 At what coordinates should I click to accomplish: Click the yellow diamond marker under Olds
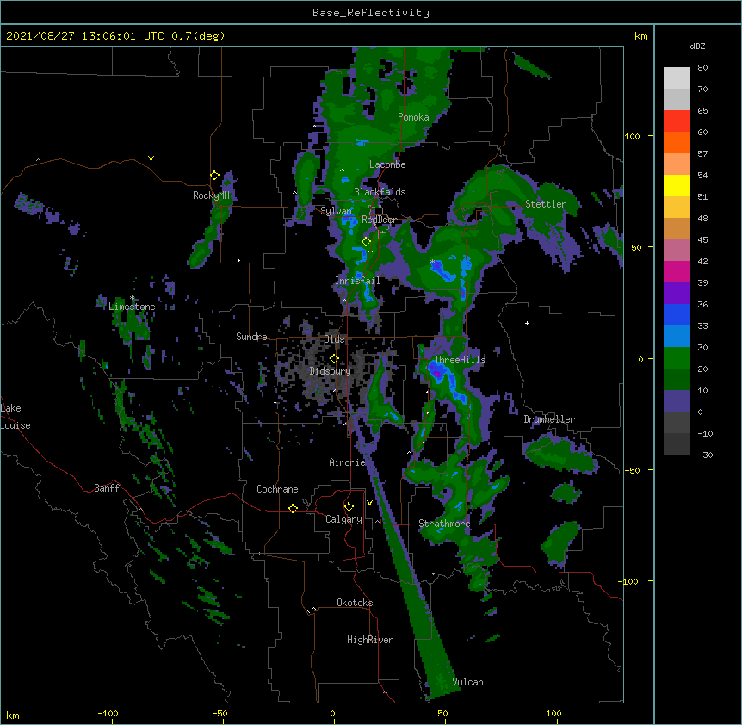point(334,358)
